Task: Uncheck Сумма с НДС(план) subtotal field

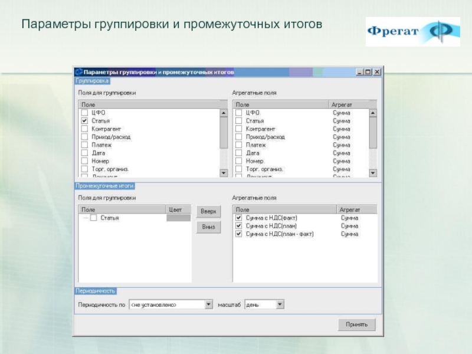Action: tap(239, 226)
